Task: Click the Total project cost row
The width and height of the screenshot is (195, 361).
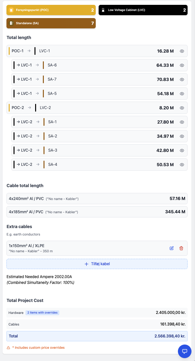Action: tap(97, 336)
